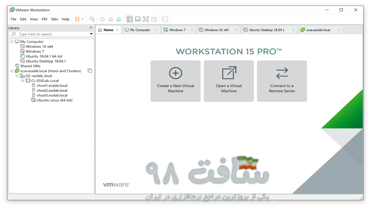Close the Home tab

pos(118,30)
